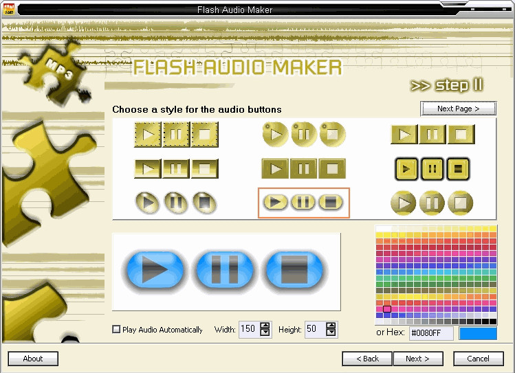Select the top-right beveled square pause style
Viewport: 515px width, 373px height.
pyautogui.click(x=432, y=134)
